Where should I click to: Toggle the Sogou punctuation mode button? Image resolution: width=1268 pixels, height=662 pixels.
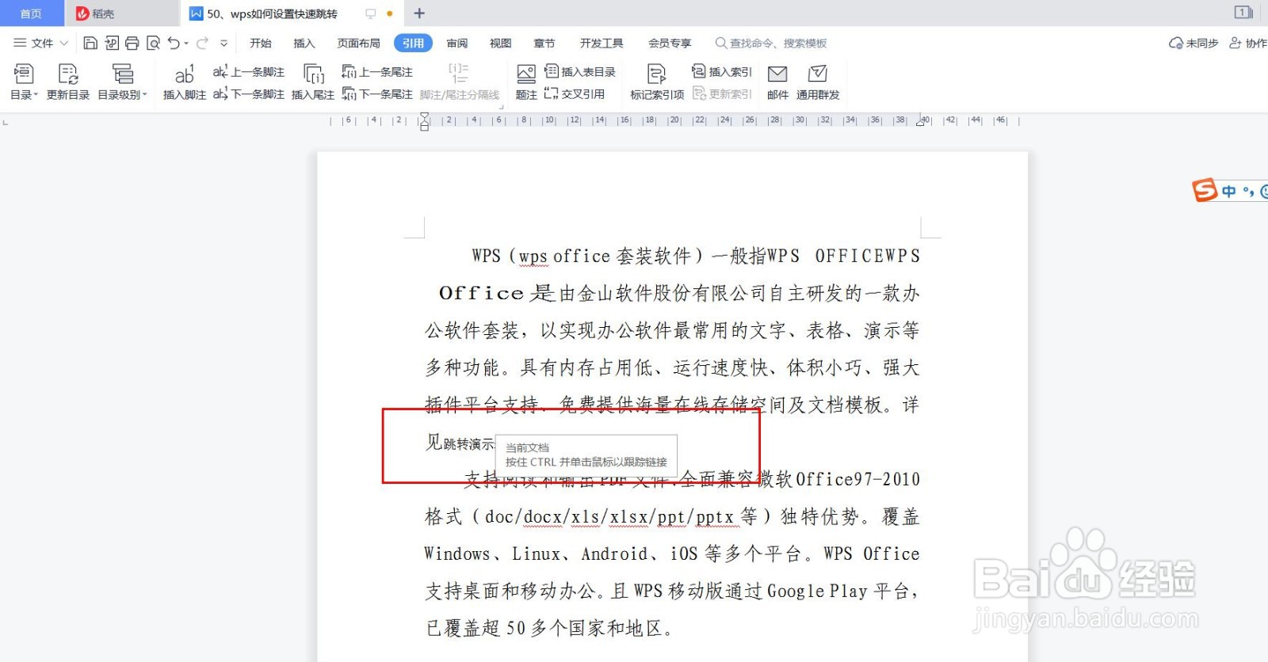click(1248, 191)
